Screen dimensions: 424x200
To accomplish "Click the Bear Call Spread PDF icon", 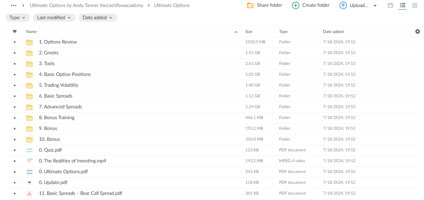I will point(29,193).
